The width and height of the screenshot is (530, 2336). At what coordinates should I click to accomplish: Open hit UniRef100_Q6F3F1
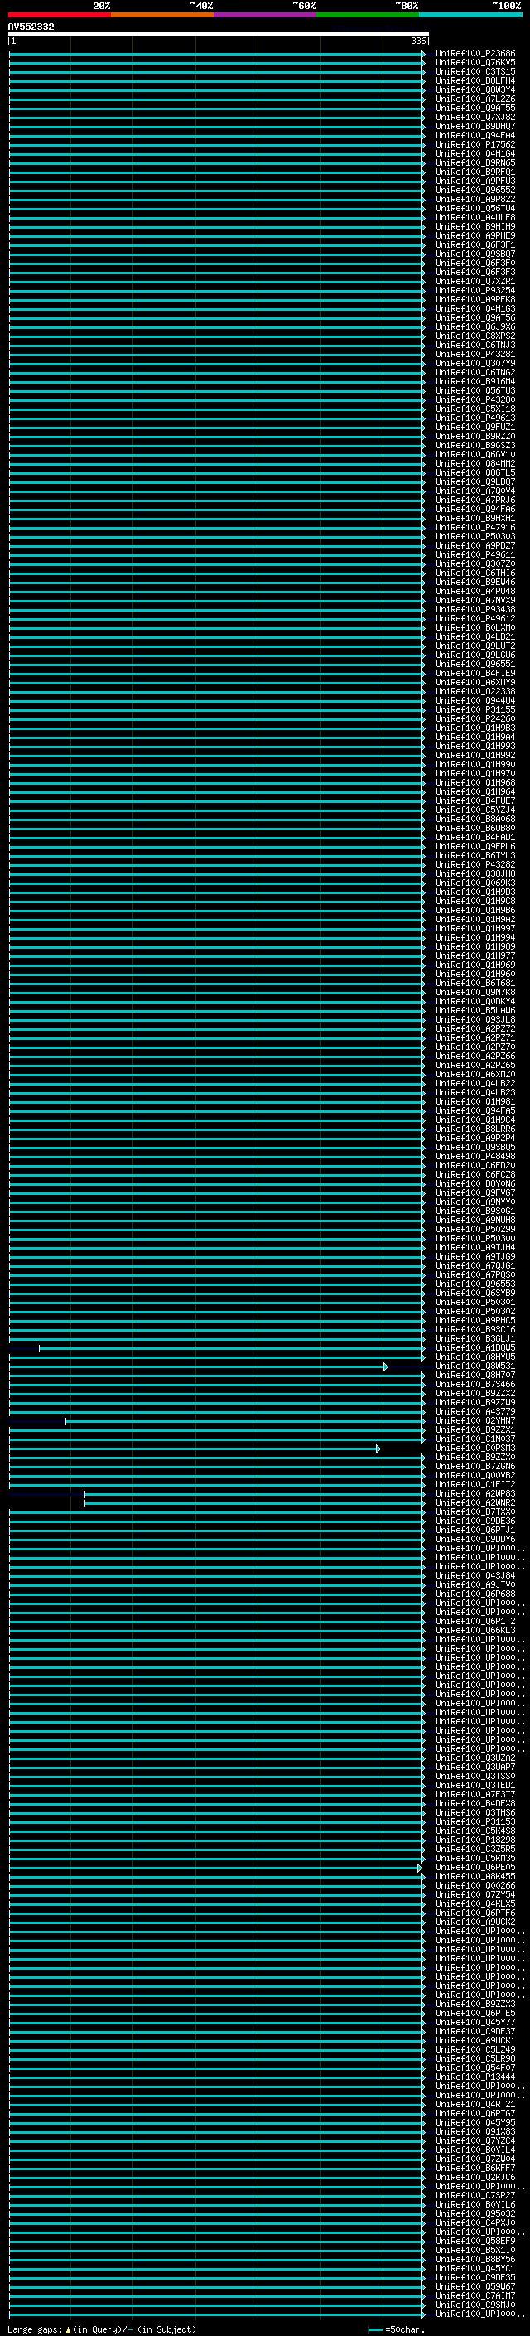coord(475,244)
